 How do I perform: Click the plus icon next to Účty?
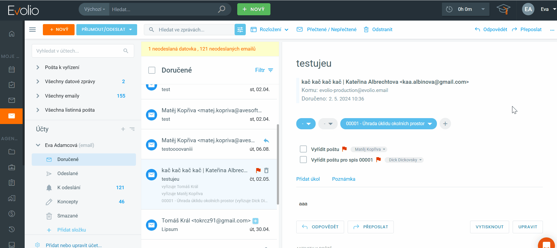(123, 129)
